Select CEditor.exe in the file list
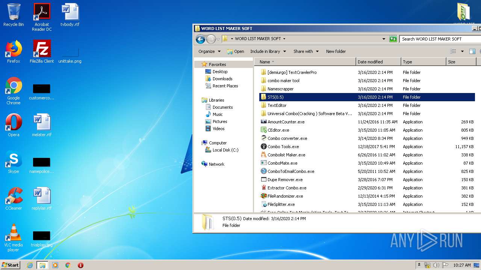This screenshot has width=481, height=270. [x=275, y=130]
